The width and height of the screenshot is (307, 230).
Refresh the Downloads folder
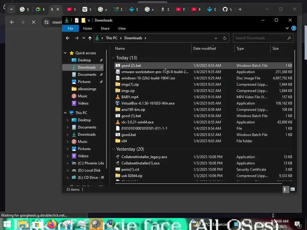click(x=225, y=38)
